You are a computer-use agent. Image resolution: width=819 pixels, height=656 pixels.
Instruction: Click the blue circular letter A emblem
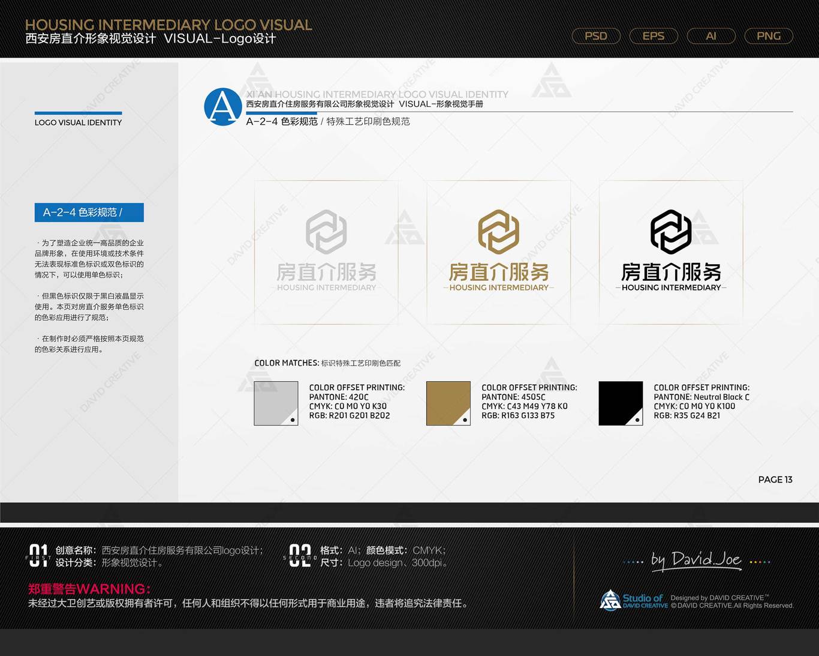[x=223, y=107]
